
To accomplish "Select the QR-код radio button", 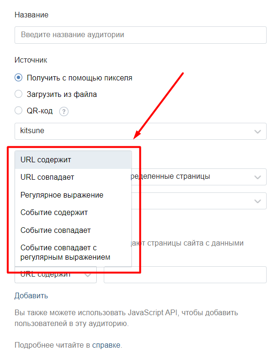I will point(18,111).
